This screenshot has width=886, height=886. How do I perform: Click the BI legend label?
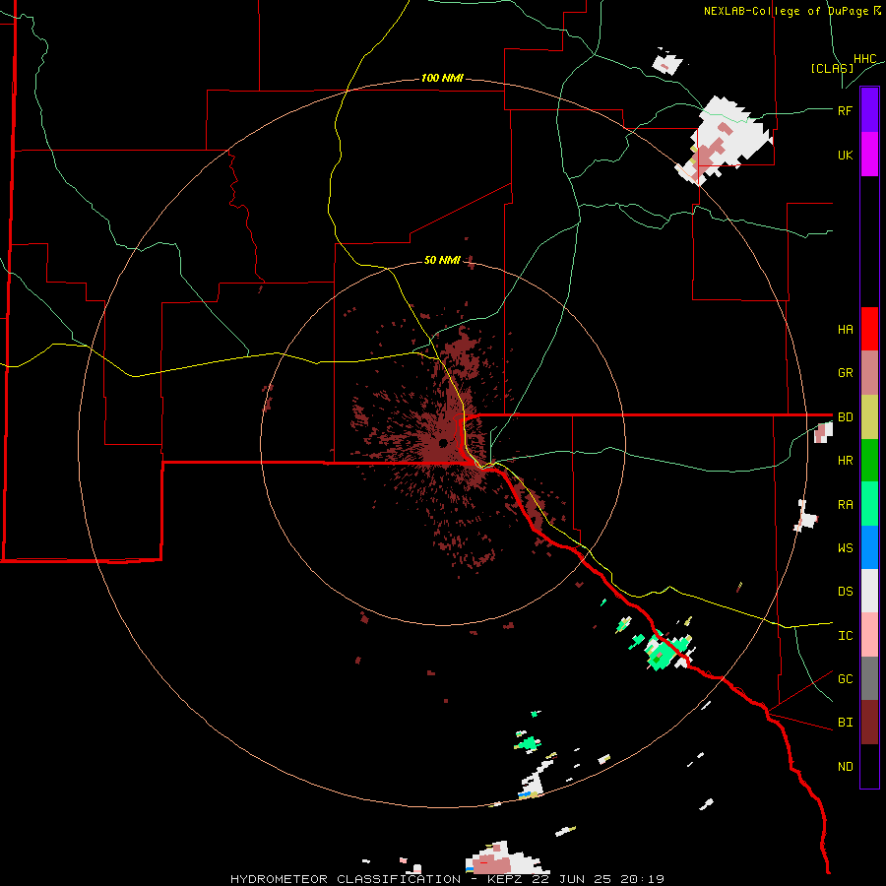click(845, 723)
